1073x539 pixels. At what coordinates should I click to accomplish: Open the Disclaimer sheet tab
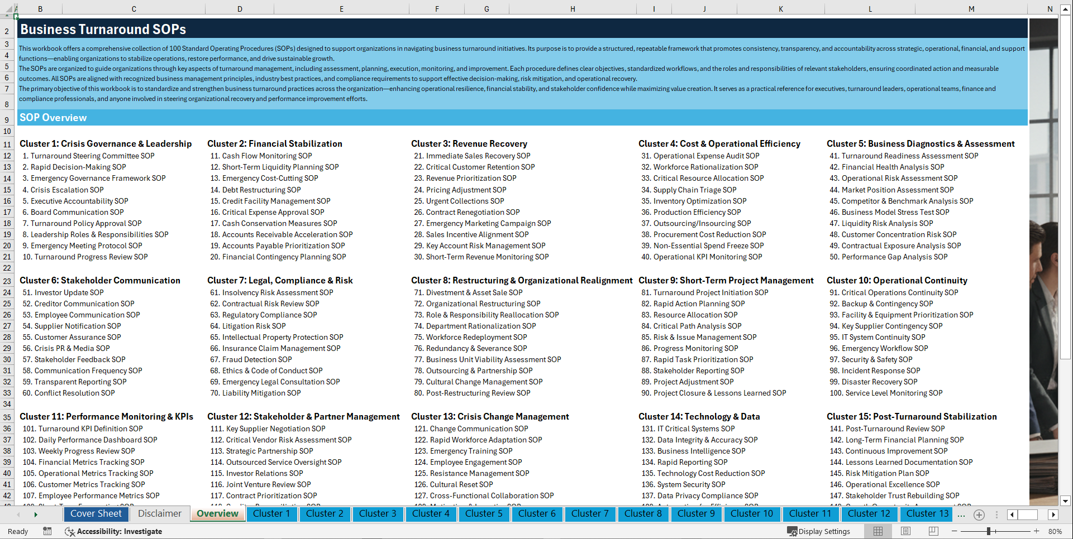pos(159,513)
